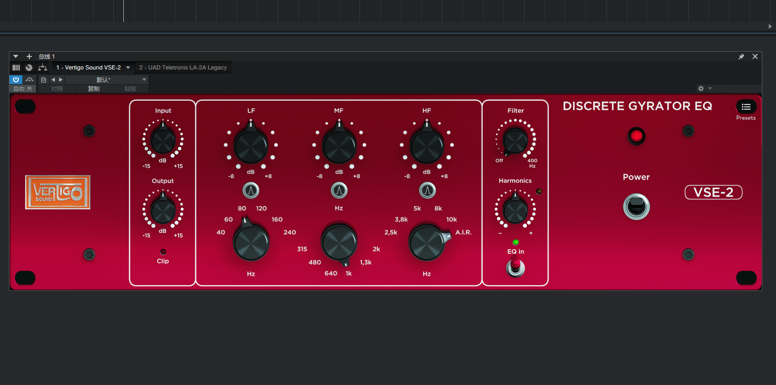Set LF frequency to 40
Screen dimensions: 776x385
tap(221, 232)
